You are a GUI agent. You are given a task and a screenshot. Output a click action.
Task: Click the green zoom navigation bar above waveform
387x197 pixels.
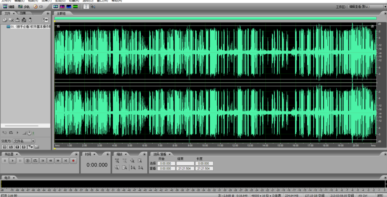[x=215, y=18]
